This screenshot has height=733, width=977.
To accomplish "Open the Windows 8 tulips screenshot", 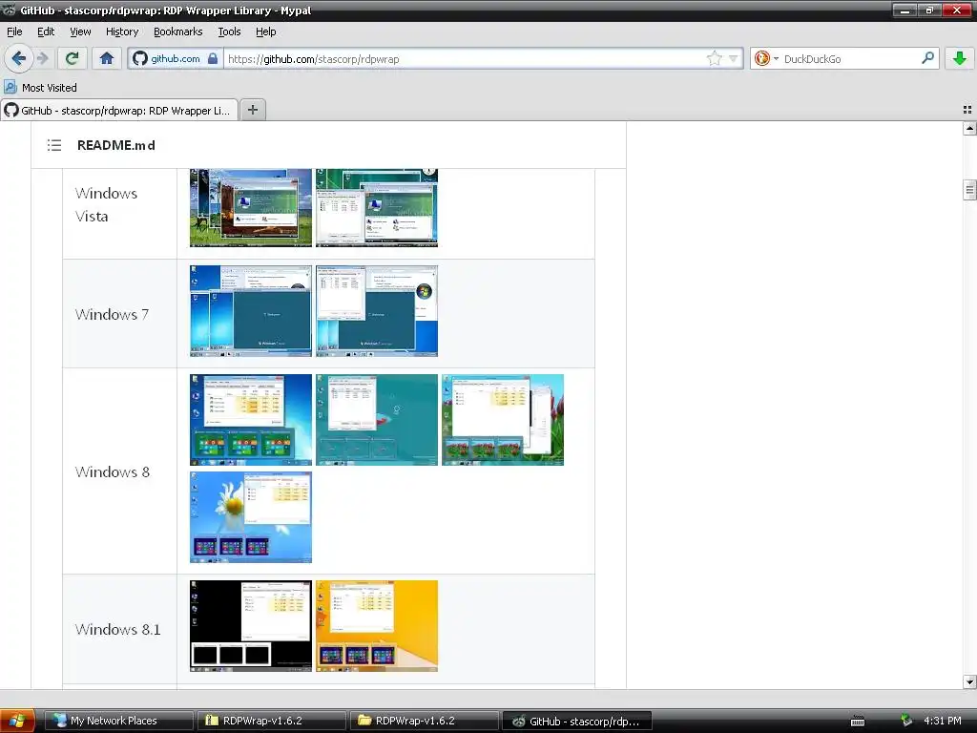I will tap(502, 420).
